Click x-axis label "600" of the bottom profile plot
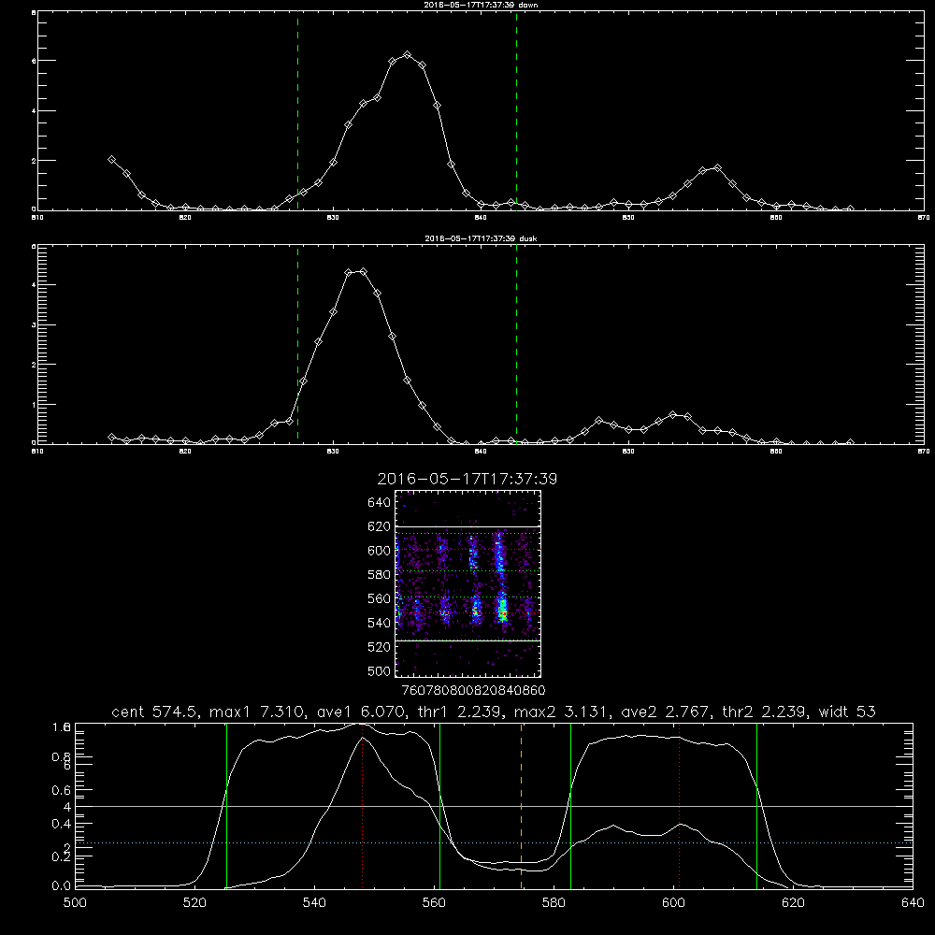The width and height of the screenshot is (935, 935). (673, 903)
